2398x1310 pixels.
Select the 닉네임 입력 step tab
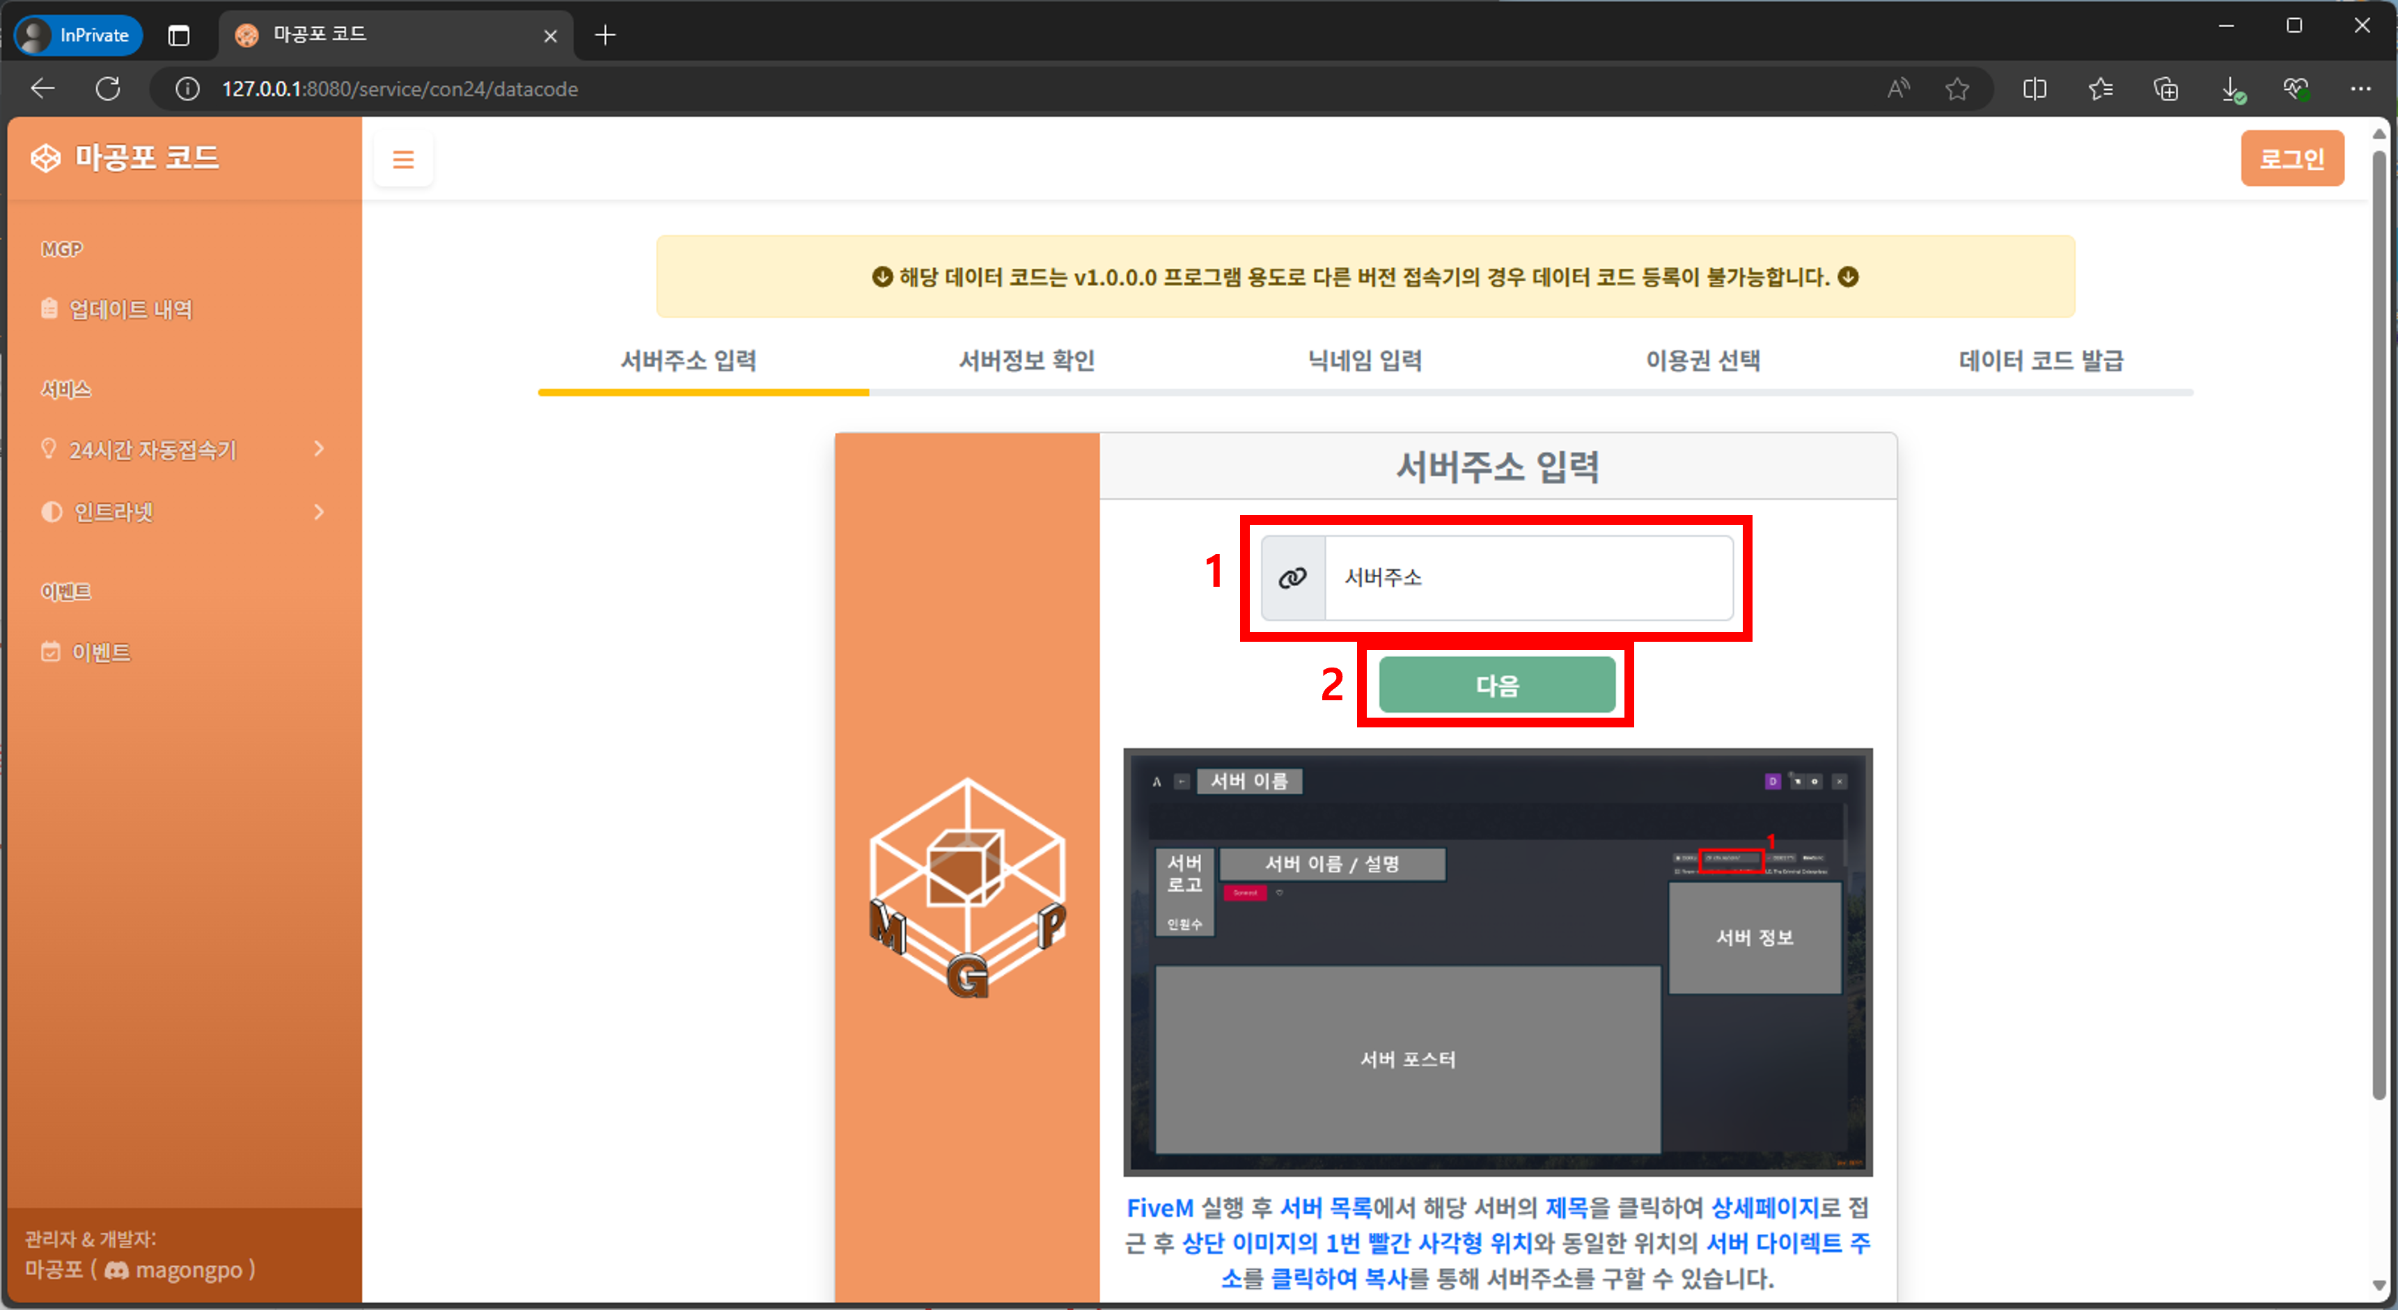click(x=1365, y=360)
